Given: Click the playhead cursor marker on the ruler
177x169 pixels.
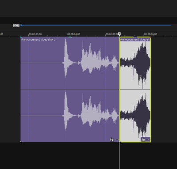Looking at the screenshot, I should pyautogui.click(x=119, y=34).
